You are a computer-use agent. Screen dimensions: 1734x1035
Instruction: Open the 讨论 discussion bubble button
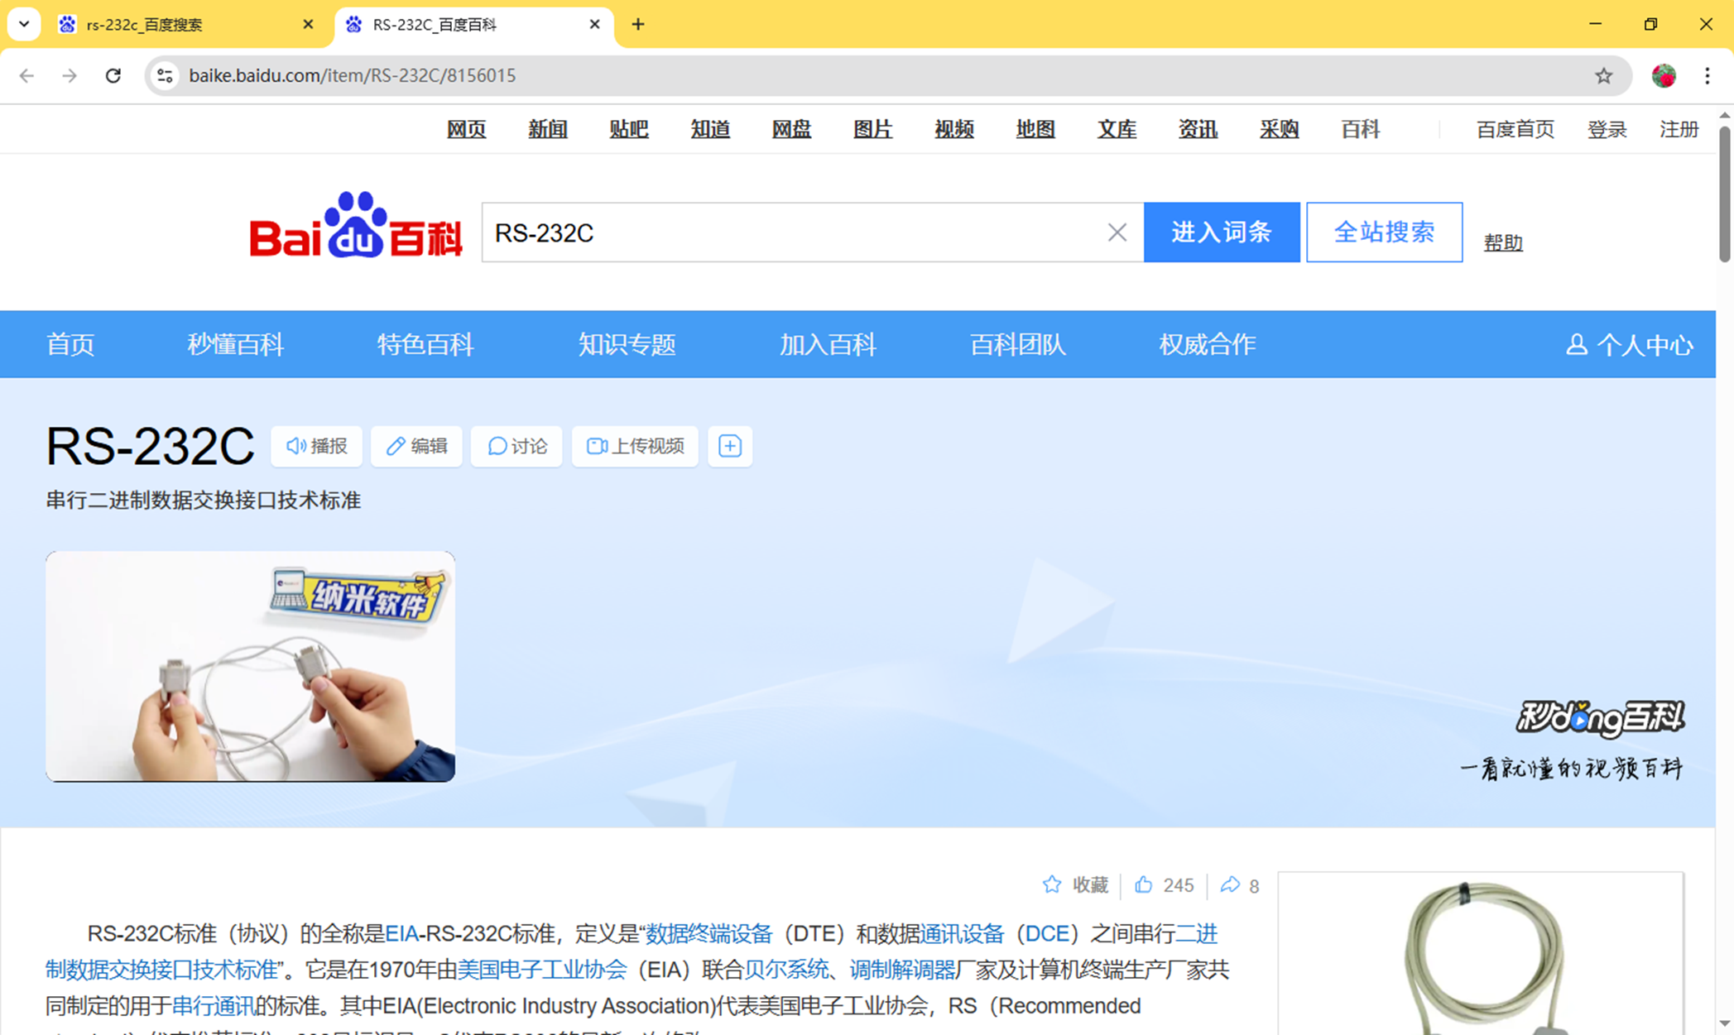(516, 447)
